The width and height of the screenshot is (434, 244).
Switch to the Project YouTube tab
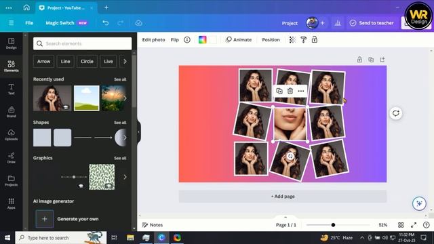(x=66, y=7)
